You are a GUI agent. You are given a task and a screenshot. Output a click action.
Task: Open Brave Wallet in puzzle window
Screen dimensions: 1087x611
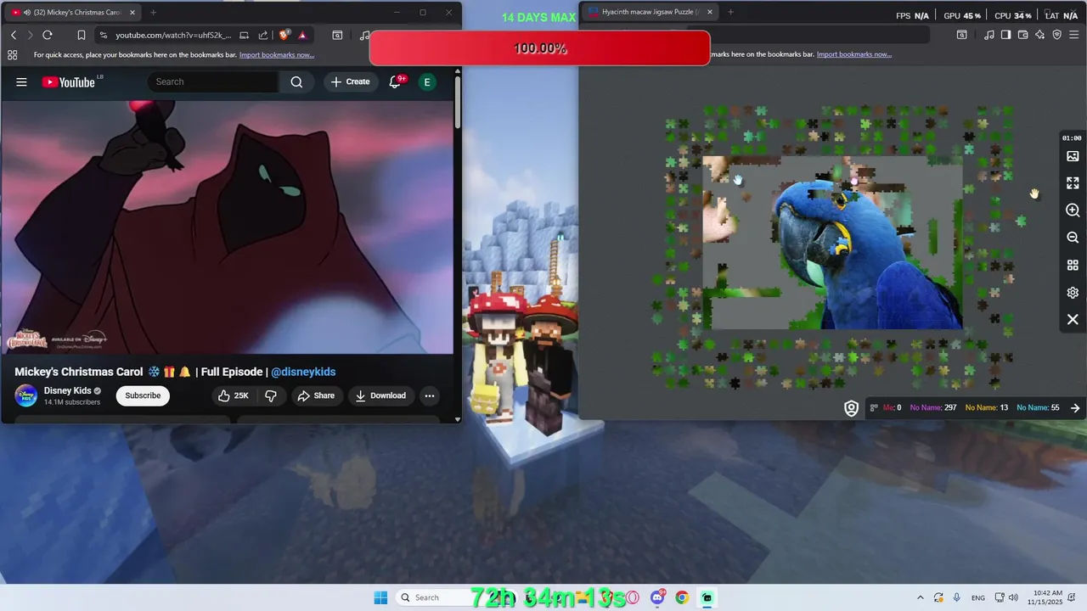pyautogui.click(x=1022, y=35)
